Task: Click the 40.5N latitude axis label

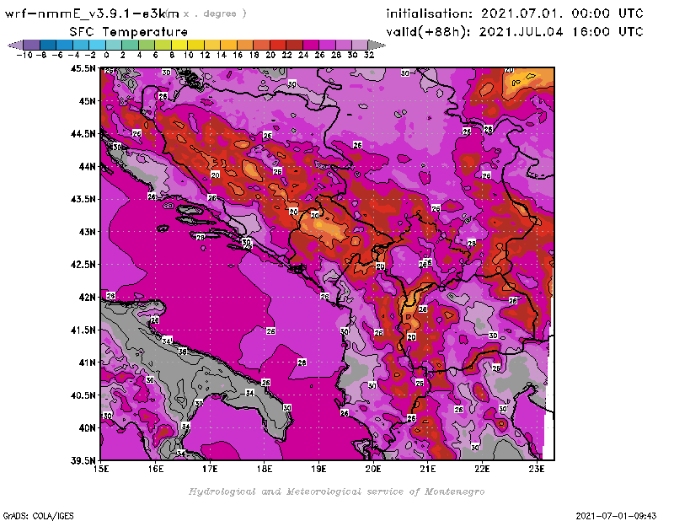Action: pyautogui.click(x=83, y=395)
